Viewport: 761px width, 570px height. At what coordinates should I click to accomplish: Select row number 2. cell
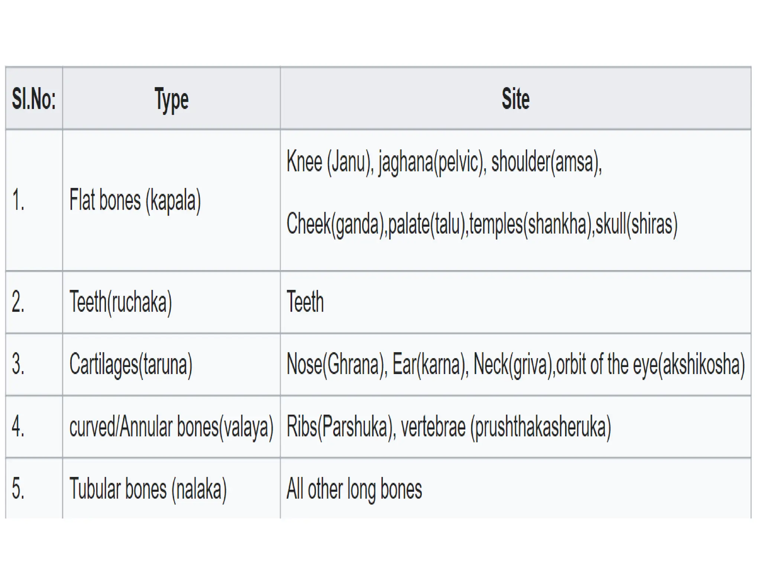point(34,302)
